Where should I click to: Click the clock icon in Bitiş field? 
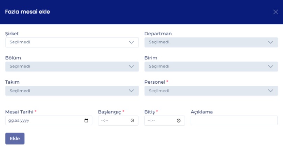(179, 121)
